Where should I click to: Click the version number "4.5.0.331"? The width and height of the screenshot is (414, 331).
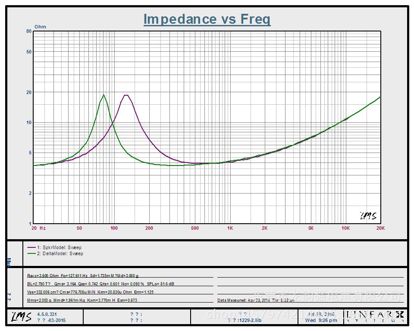47,314
